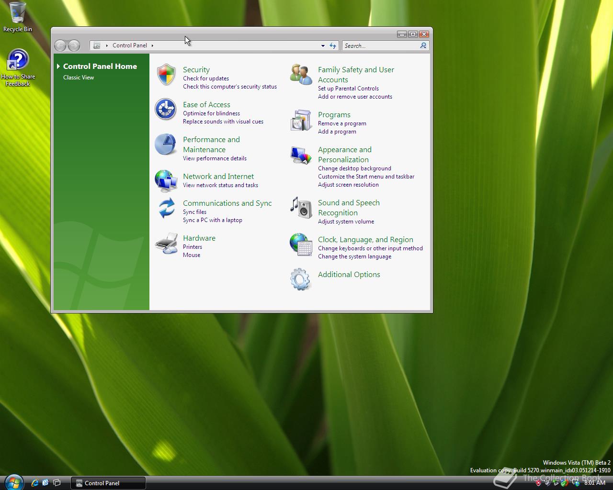The image size is (613, 490).
Task: Click Customize the Start menu and taskbar
Action: pos(366,177)
